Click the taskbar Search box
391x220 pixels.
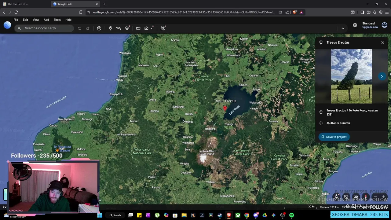[115, 215]
